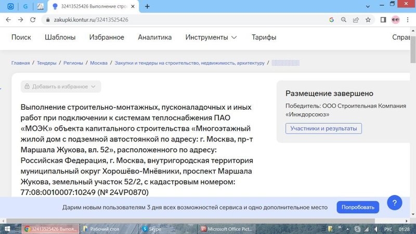This screenshot has width=416, height=234.
Task: Expand the Инструменты dropdown
Action: pyautogui.click(x=211, y=37)
